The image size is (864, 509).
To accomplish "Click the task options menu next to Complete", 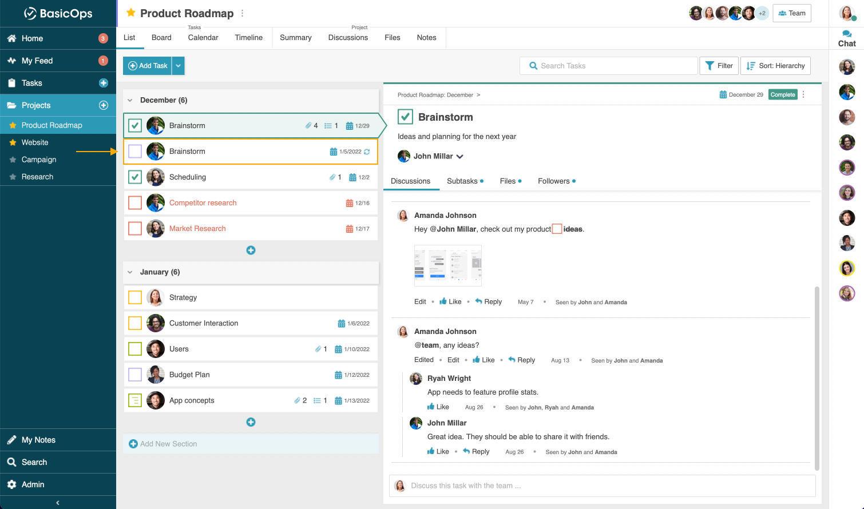I will [x=803, y=95].
